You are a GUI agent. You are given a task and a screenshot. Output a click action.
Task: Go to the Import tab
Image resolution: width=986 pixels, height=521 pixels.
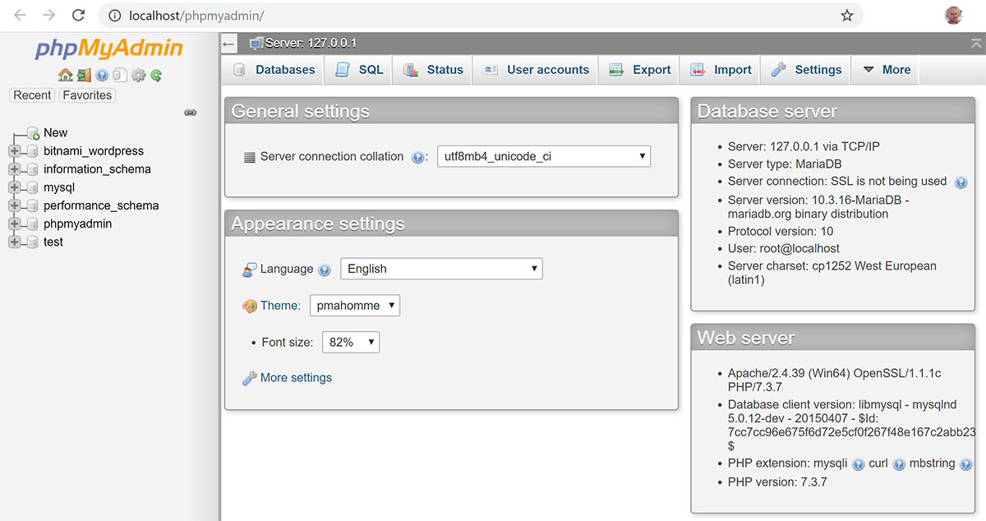[x=721, y=70]
